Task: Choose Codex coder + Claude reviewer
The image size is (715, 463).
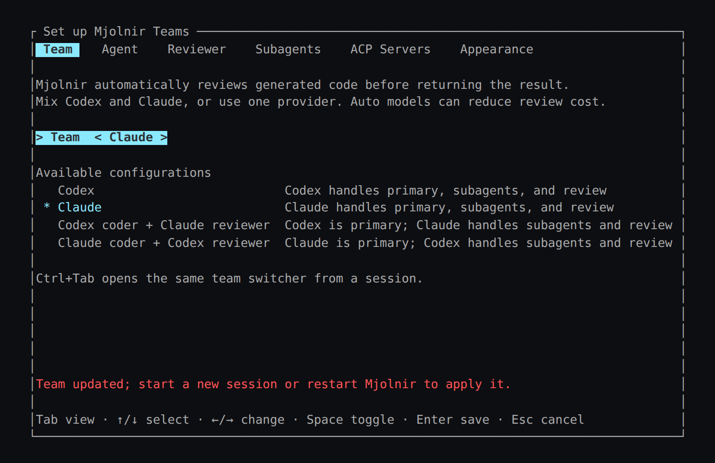Action: coord(164,225)
